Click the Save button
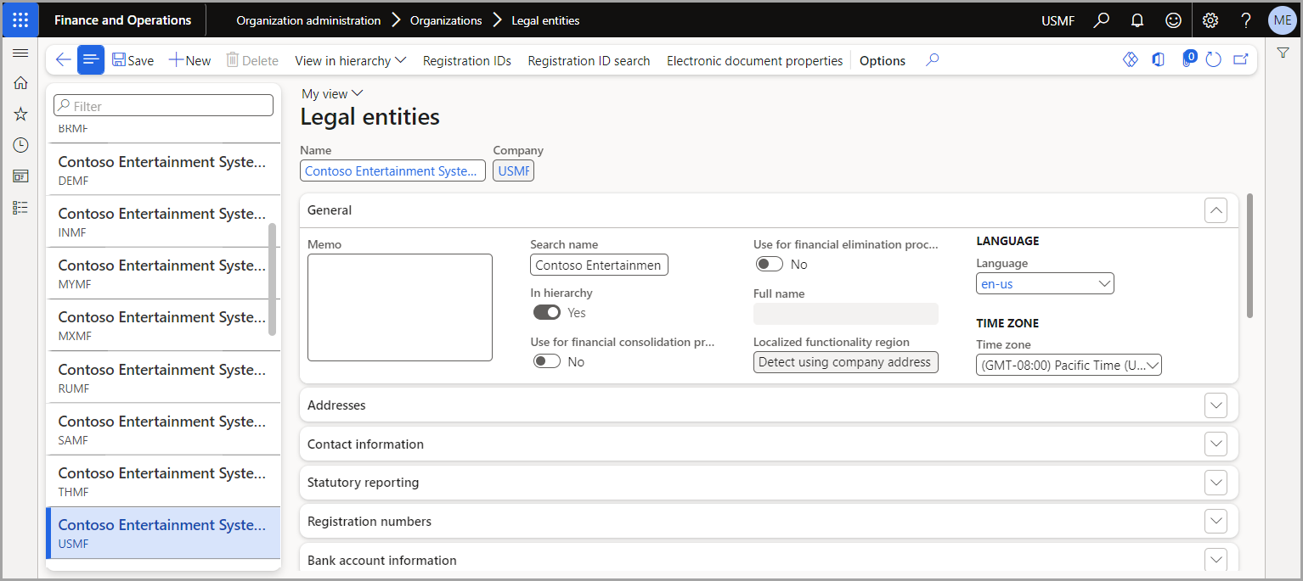The height and width of the screenshot is (581, 1303). (x=133, y=60)
